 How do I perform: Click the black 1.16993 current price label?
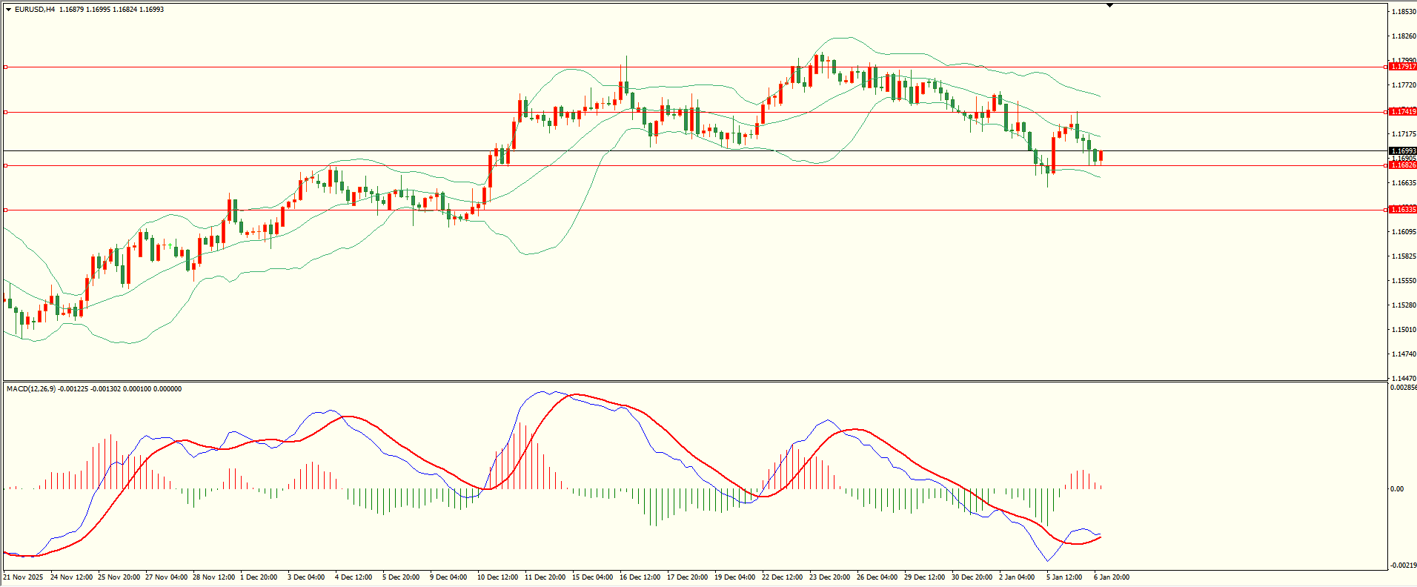click(1402, 151)
